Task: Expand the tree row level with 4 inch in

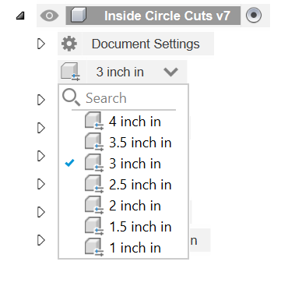Action: (x=41, y=128)
